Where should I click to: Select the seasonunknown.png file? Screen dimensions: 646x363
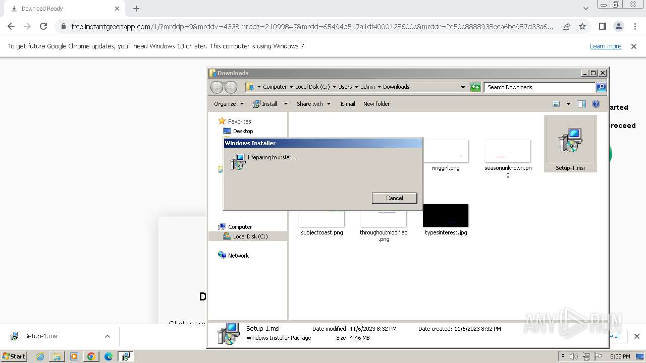coord(508,158)
